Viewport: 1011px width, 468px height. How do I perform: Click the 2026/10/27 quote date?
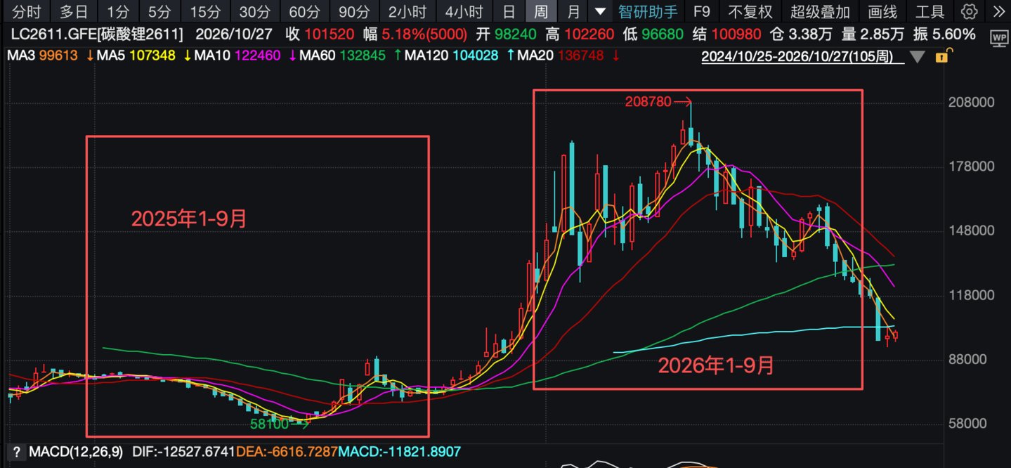[233, 34]
